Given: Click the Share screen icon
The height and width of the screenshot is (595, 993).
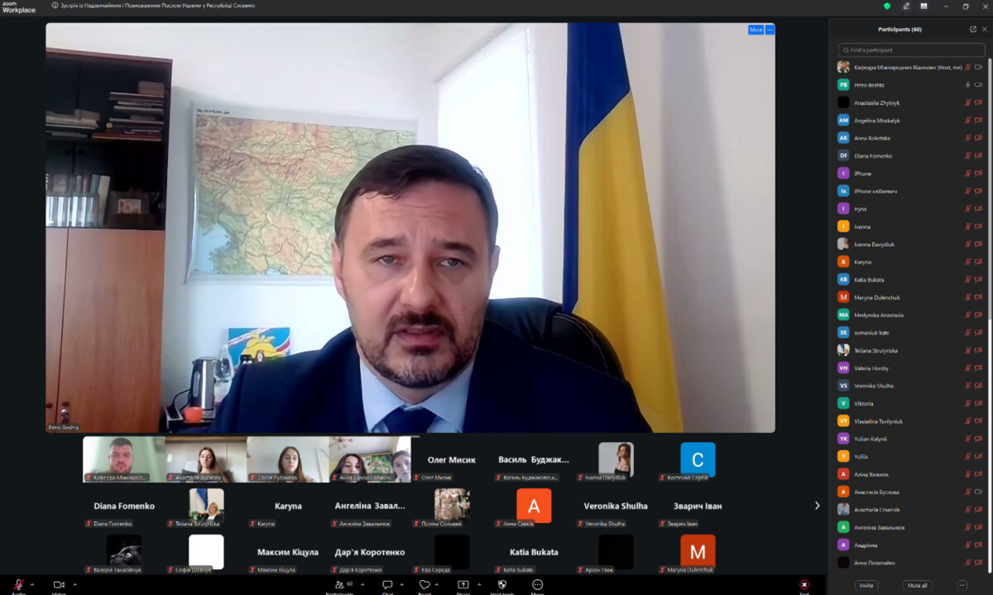Looking at the screenshot, I should click(x=463, y=585).
